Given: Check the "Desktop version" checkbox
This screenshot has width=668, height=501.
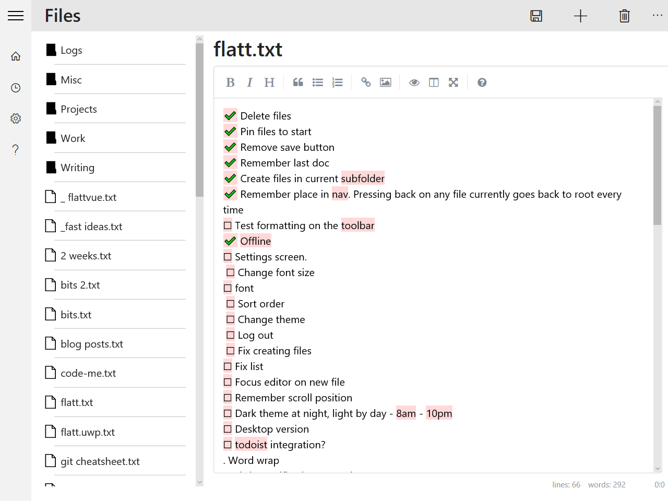Looking at the screenshot, I should pos(228,429).
